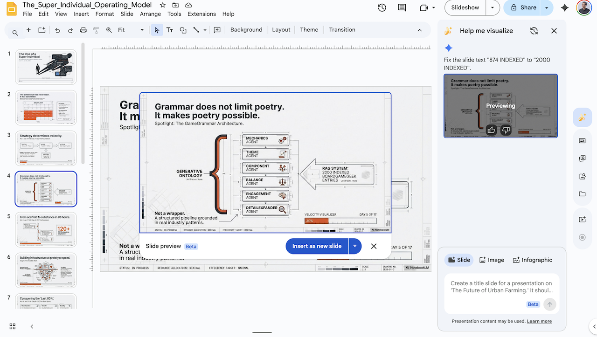Open the Slideshow options dropdown arrow
This screenshot has width=597, height=337.
point(493,7)
